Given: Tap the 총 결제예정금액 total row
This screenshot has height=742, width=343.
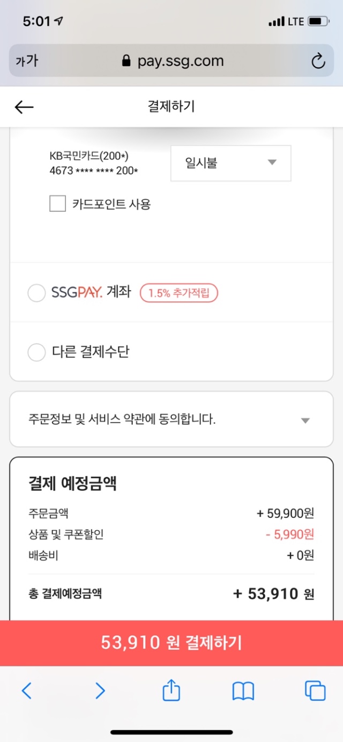Looking at the screenshot, I should [171, 594].
